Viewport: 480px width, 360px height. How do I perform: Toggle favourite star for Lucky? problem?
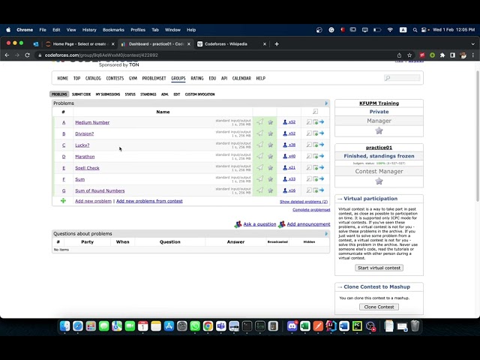pos(270,145)
